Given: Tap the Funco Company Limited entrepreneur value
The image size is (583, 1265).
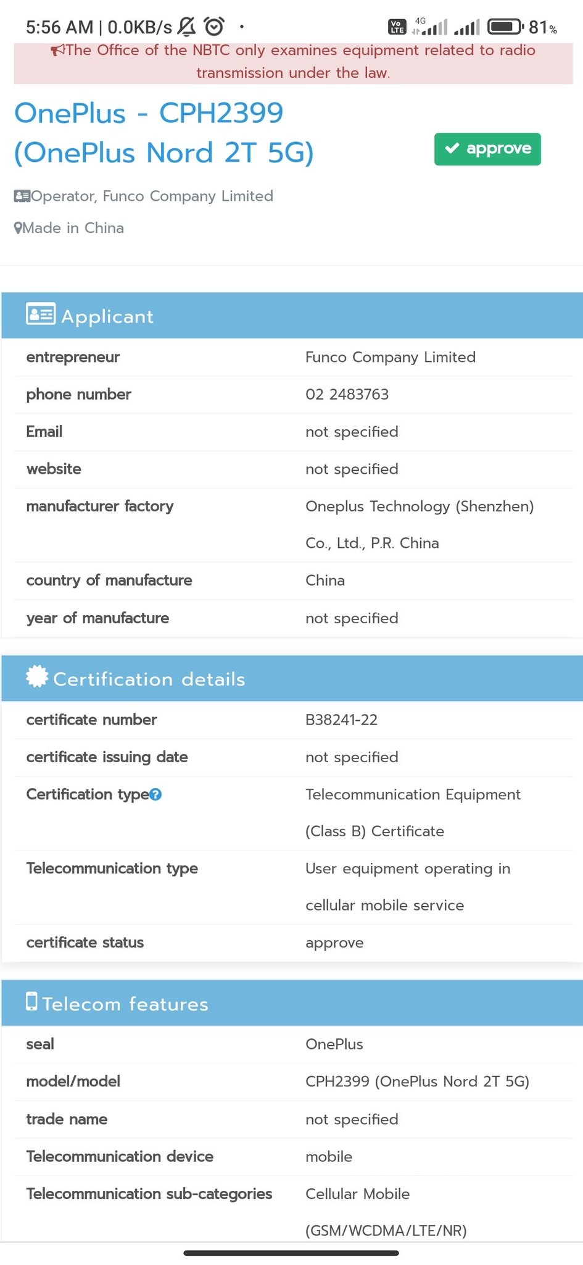Looking at the screenshot, I should [390, 358].
